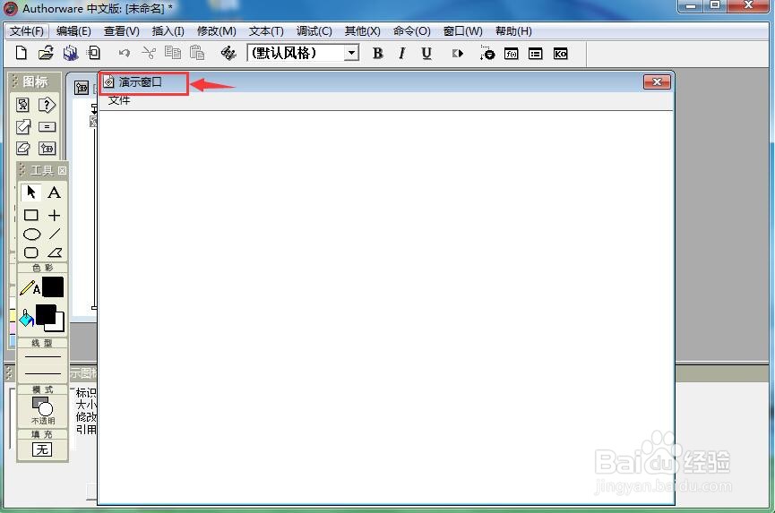Open the 线型 line style selector
Screen dimensions: 775x513
[x=42, y=365]
